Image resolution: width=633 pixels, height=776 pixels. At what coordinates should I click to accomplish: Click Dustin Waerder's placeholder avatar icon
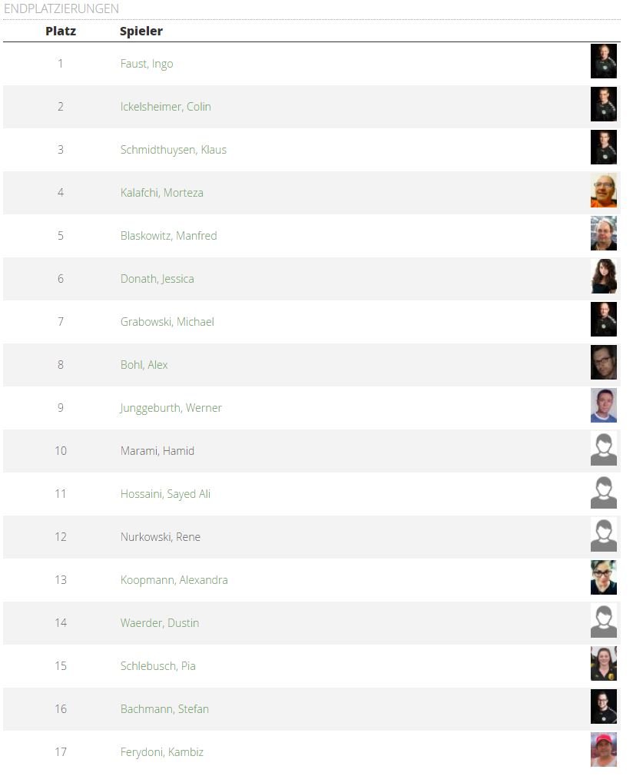[x=603, y=621]
